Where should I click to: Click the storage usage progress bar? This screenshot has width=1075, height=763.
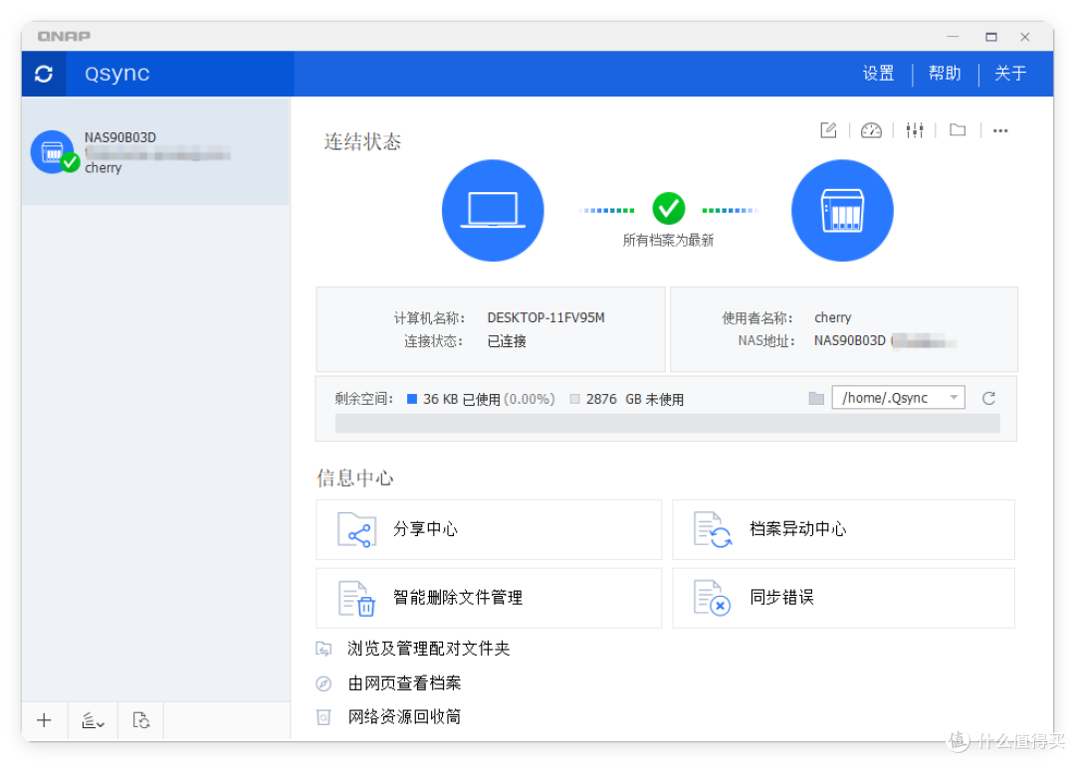coord(667,423)
